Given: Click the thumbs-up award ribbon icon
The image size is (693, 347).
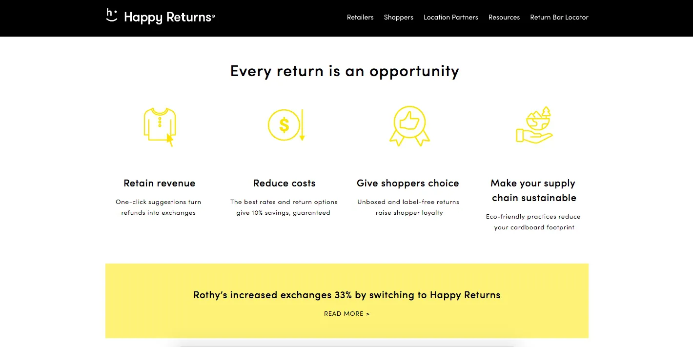Looking at the screenshot, I should click(x=409, y=126).
